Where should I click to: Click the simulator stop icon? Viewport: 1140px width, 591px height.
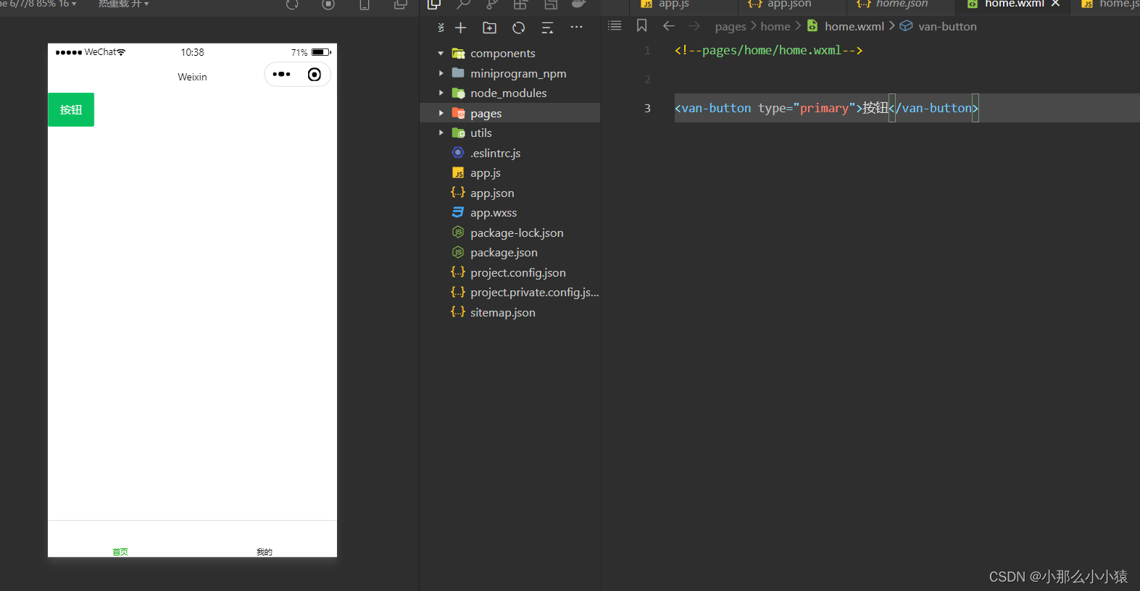pyautogui.click(x=328, y=4)
